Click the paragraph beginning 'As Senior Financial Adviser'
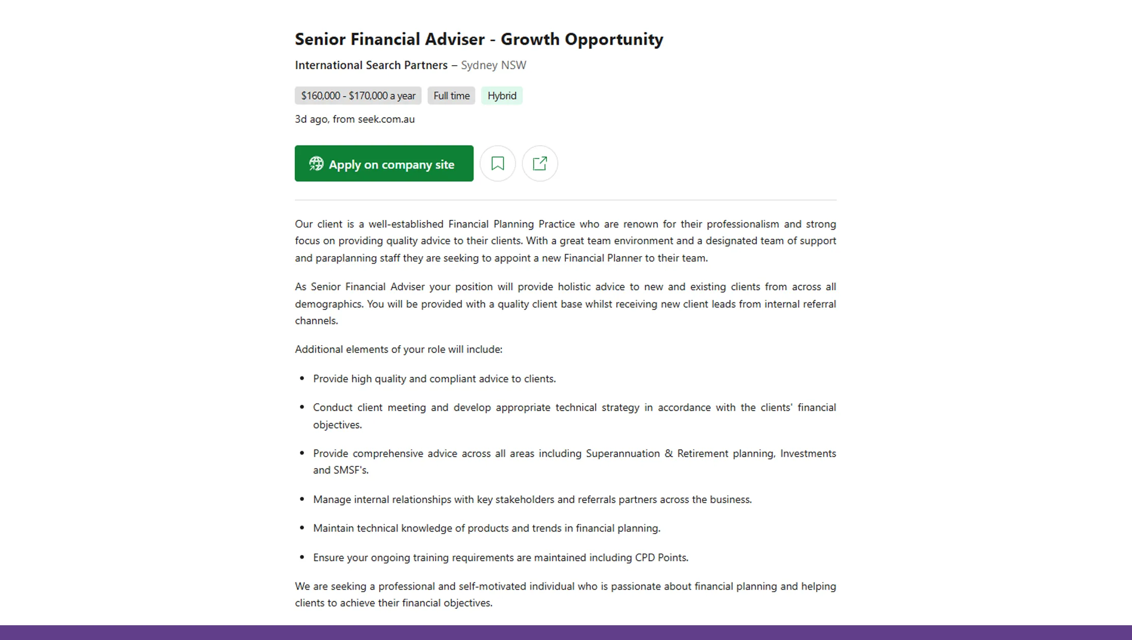The width and height of the screenshot is (1132, 640). point(565,303)
